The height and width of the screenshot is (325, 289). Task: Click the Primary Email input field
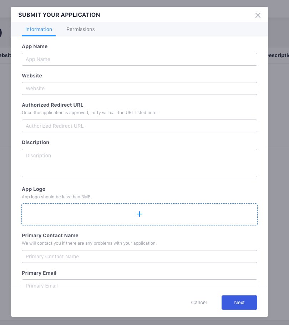tap(139, 284)
